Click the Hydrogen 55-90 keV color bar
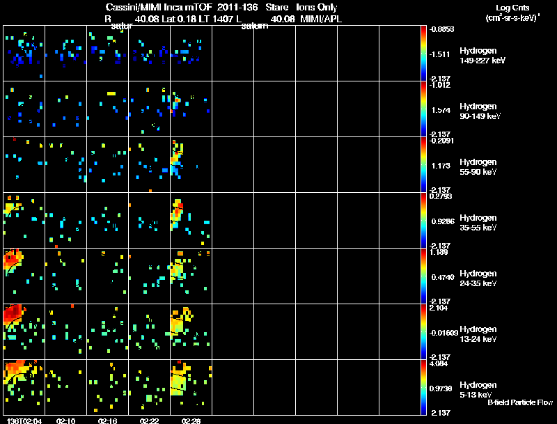 [423, 165]
